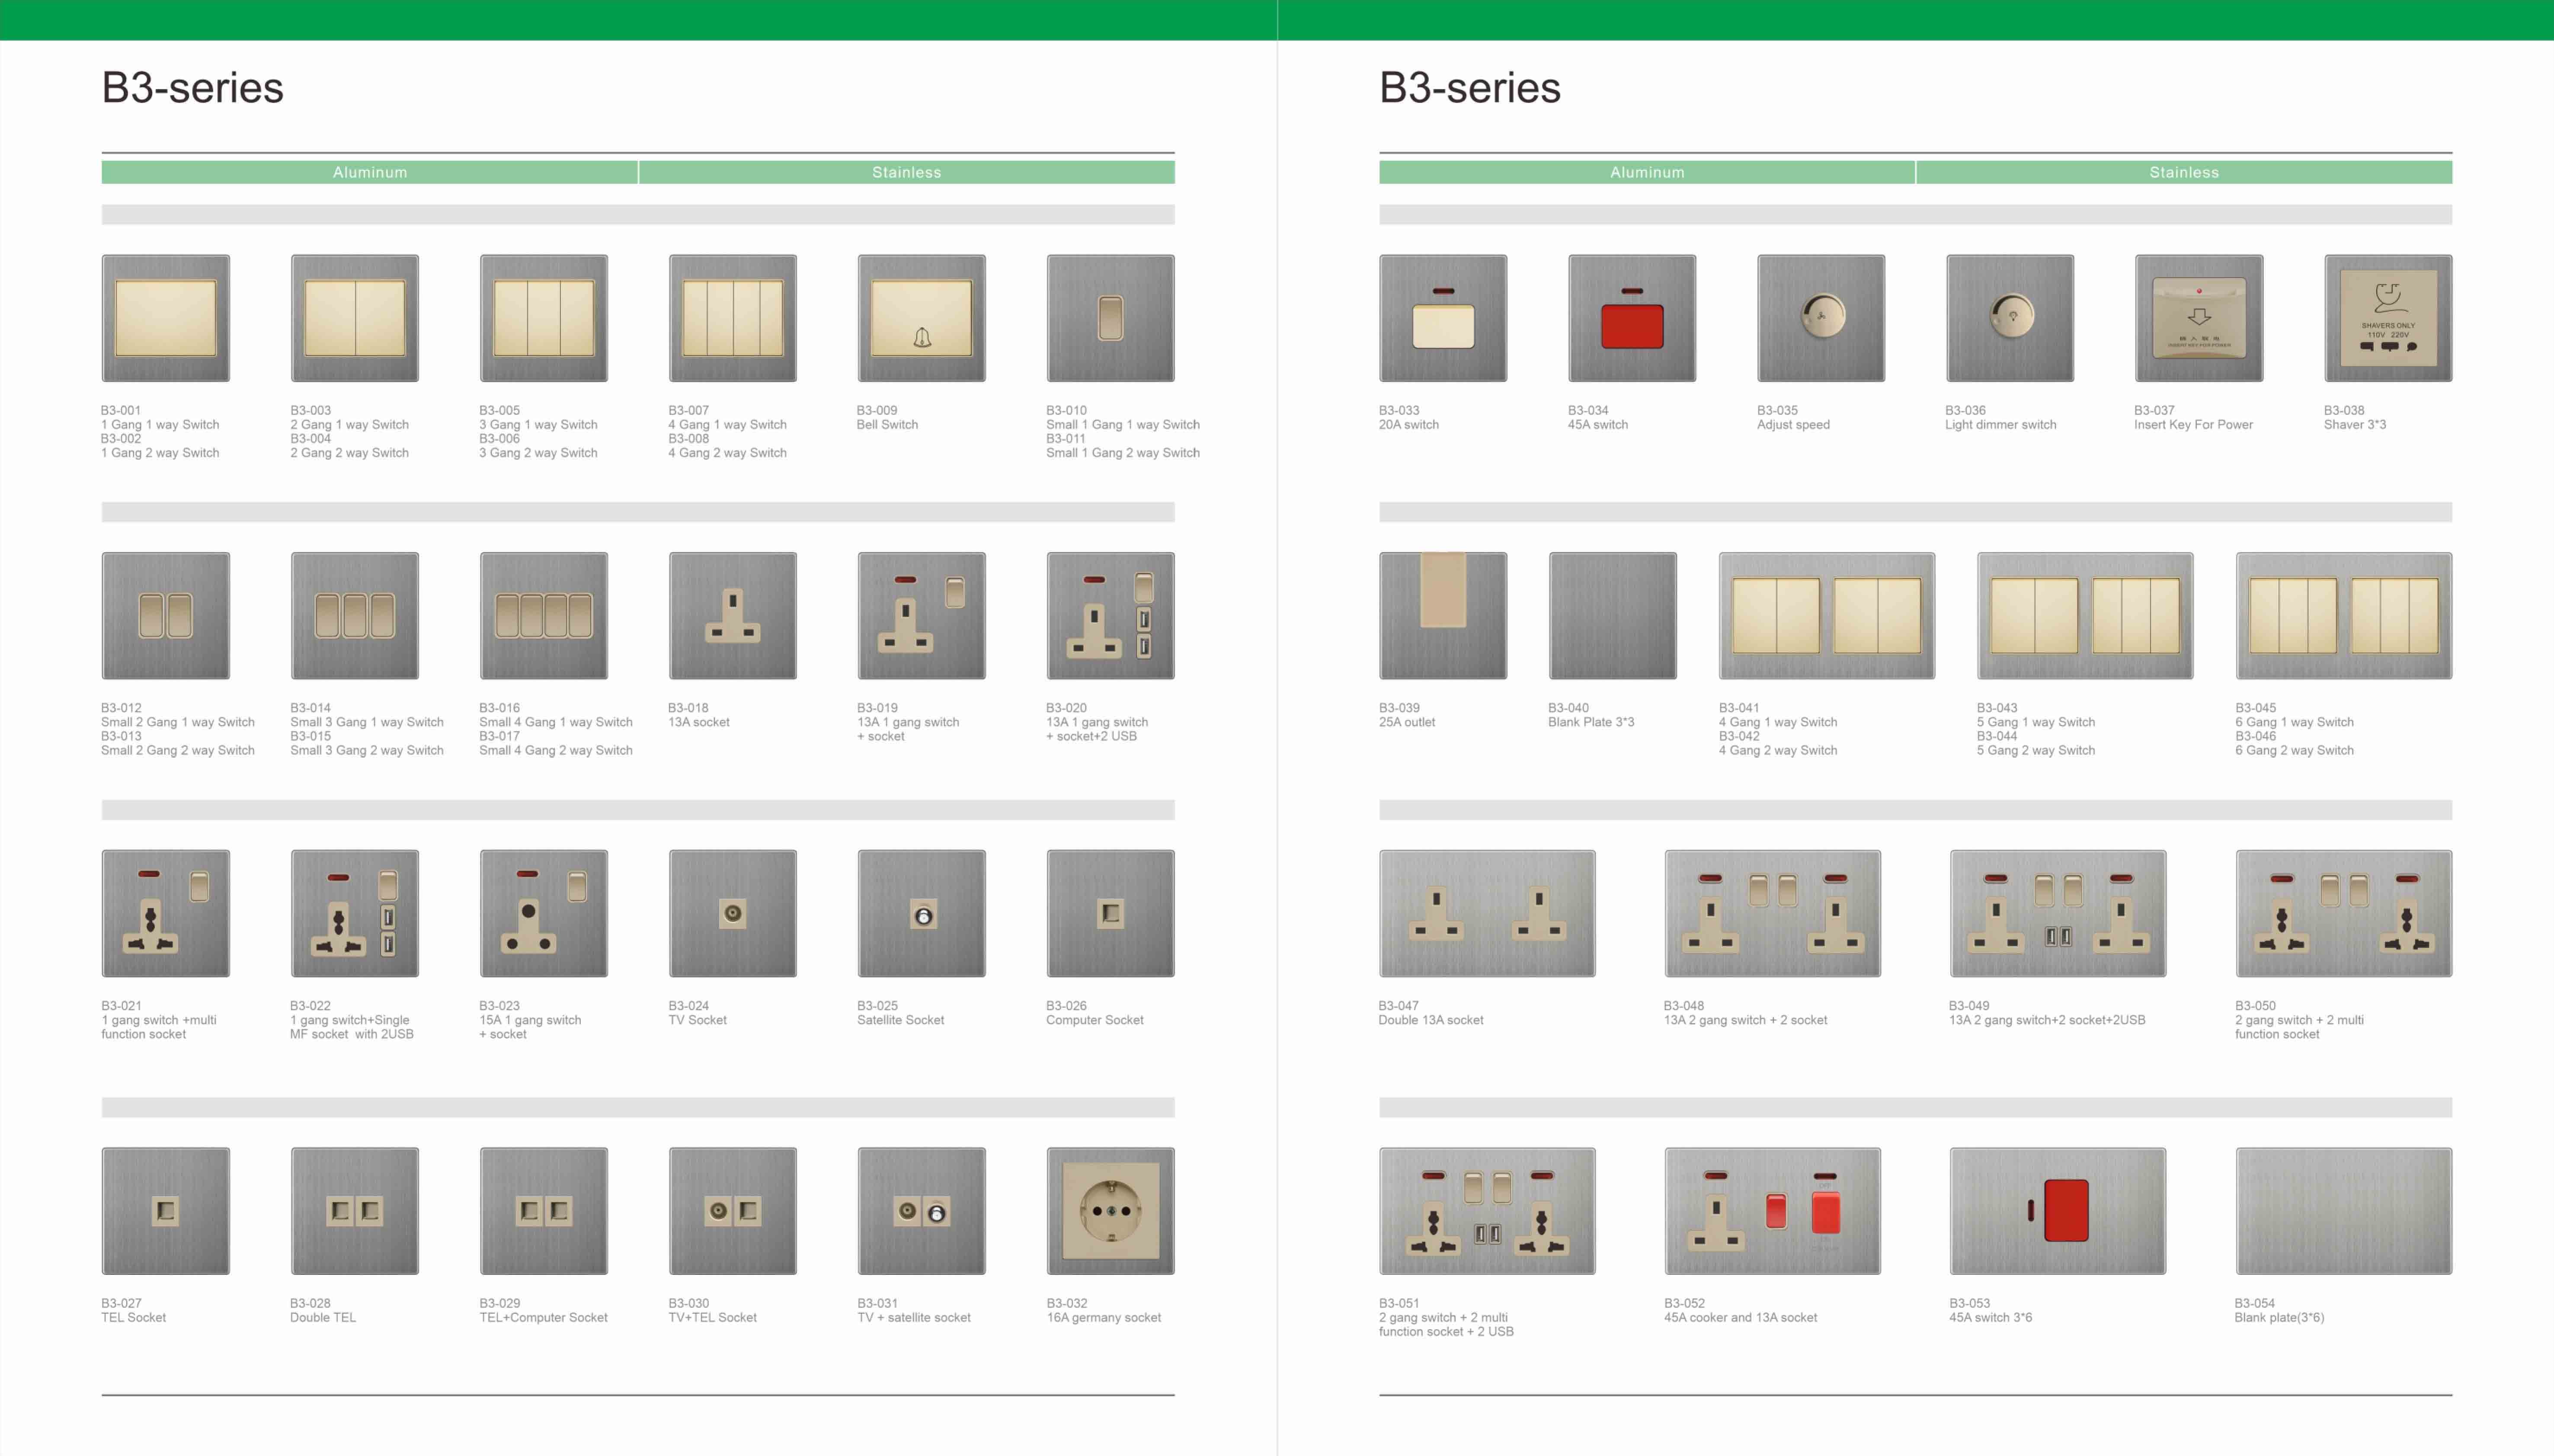Select the B3-016 Small 4 Gang switch image
This screenshot has width=2554, height=1456.
click(x=543, y=615)
